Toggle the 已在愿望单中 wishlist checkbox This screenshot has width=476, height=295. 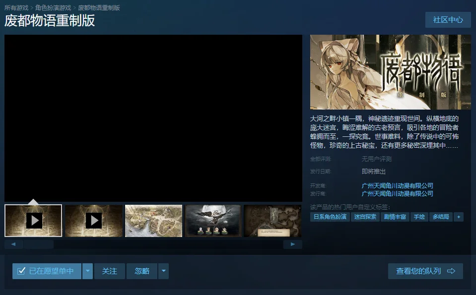pos(21,271)
